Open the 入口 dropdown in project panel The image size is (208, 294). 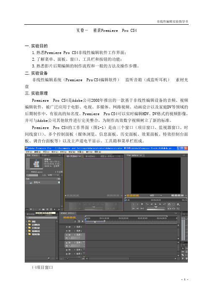pyautogui.click(x=53, y=175)
